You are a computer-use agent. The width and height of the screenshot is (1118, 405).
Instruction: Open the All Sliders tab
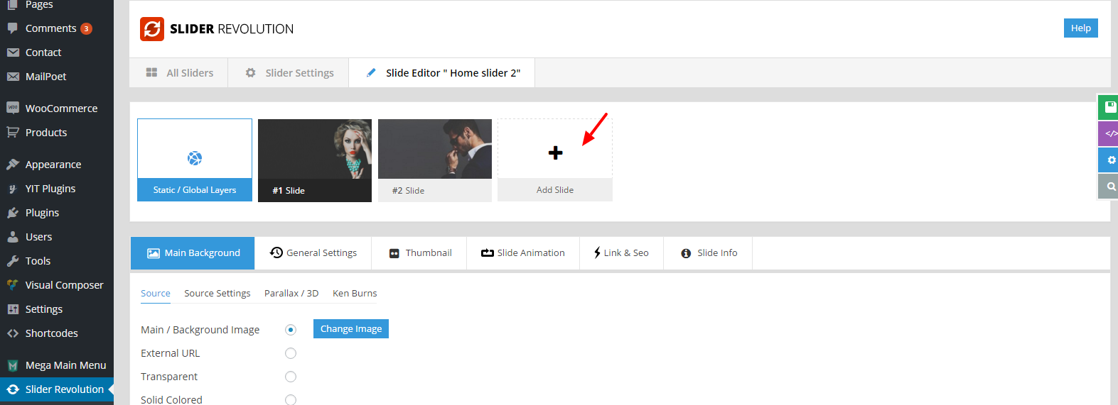pyautogui.click(x=179, y=73)
